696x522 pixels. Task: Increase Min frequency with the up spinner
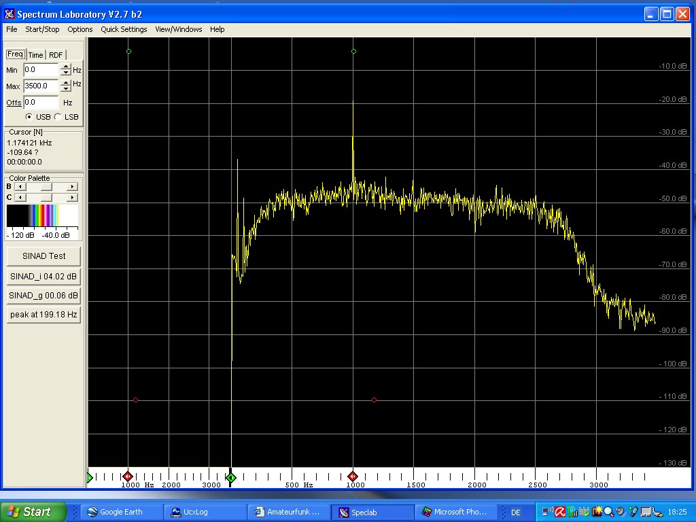click(65, 67)
